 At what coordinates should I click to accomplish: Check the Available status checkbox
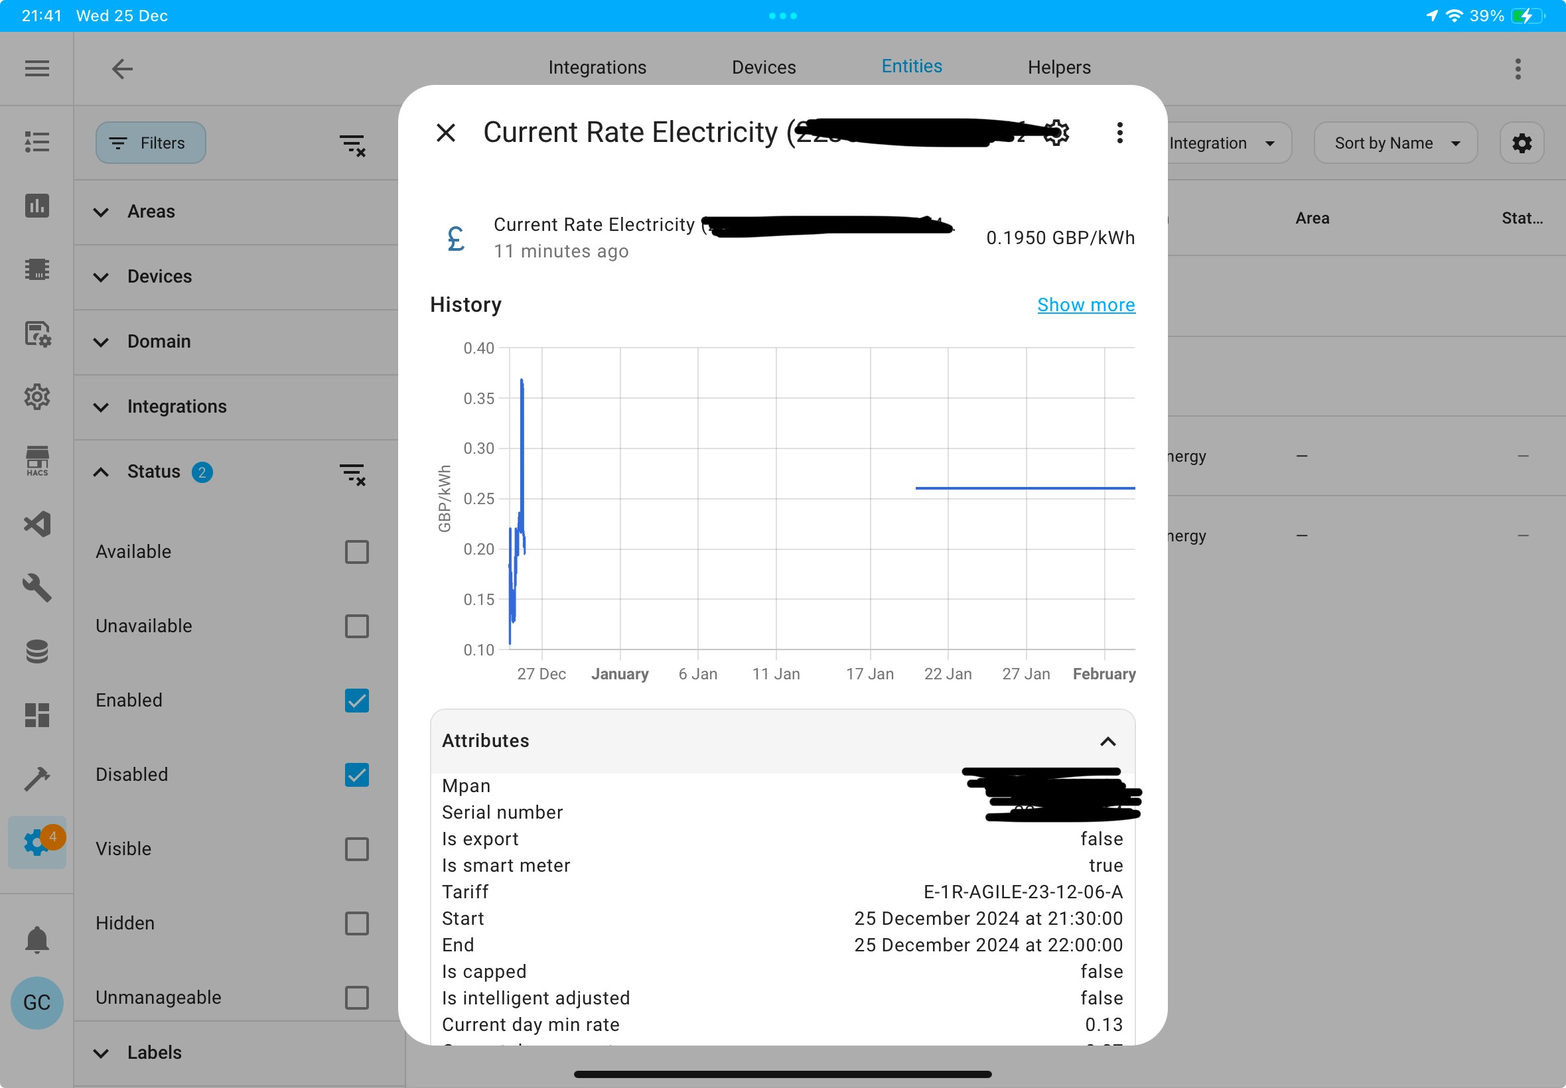tap(356, 551)
